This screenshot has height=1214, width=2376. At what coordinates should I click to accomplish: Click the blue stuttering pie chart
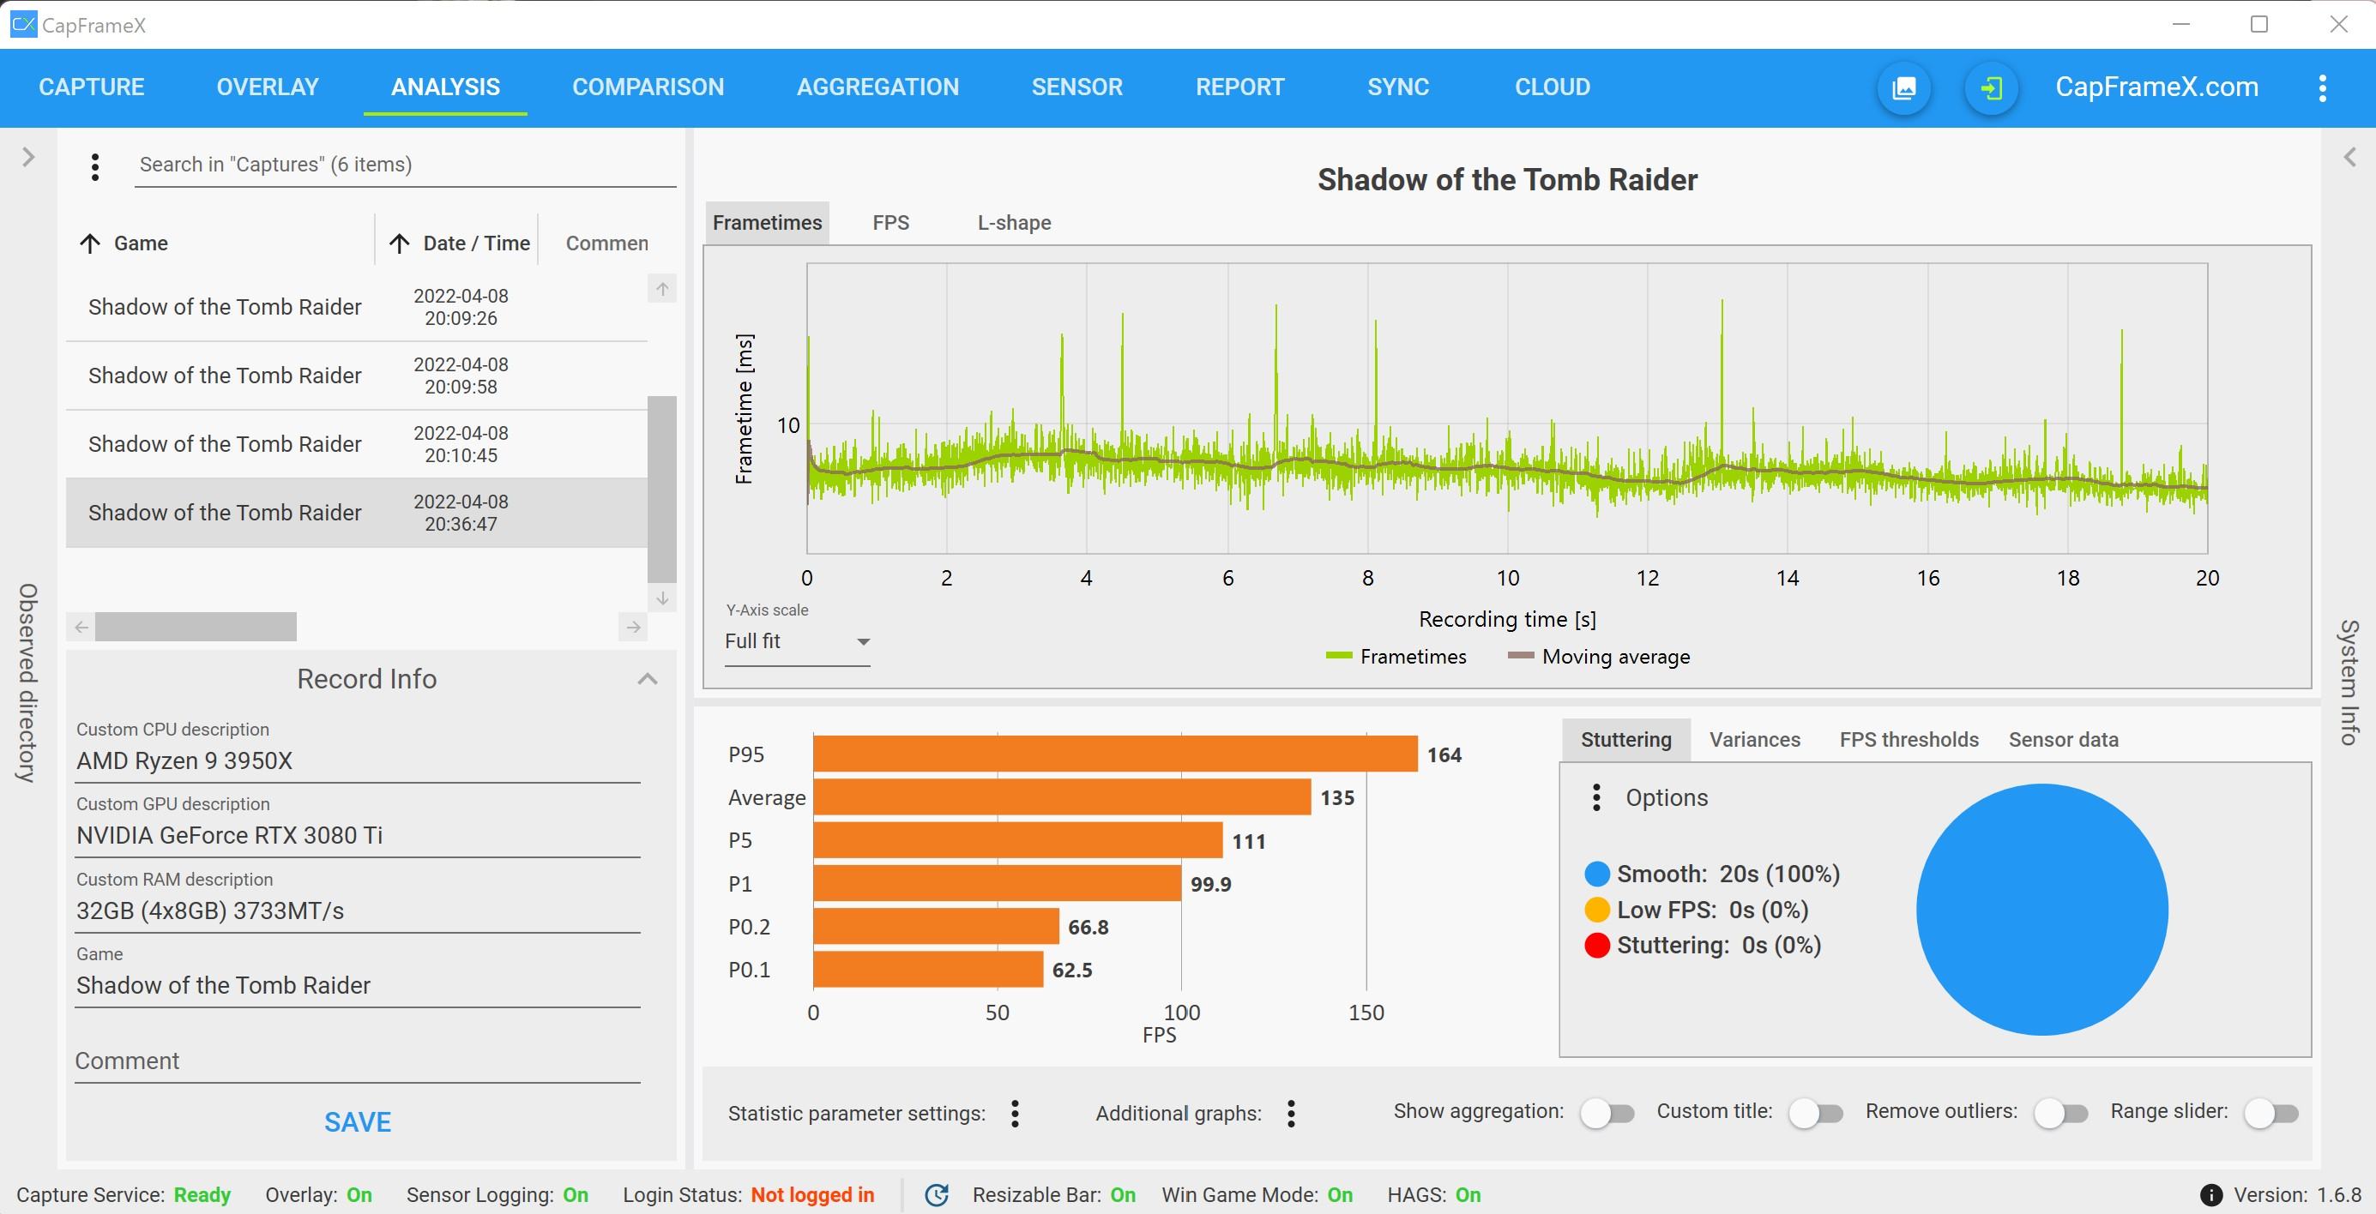2042,910
